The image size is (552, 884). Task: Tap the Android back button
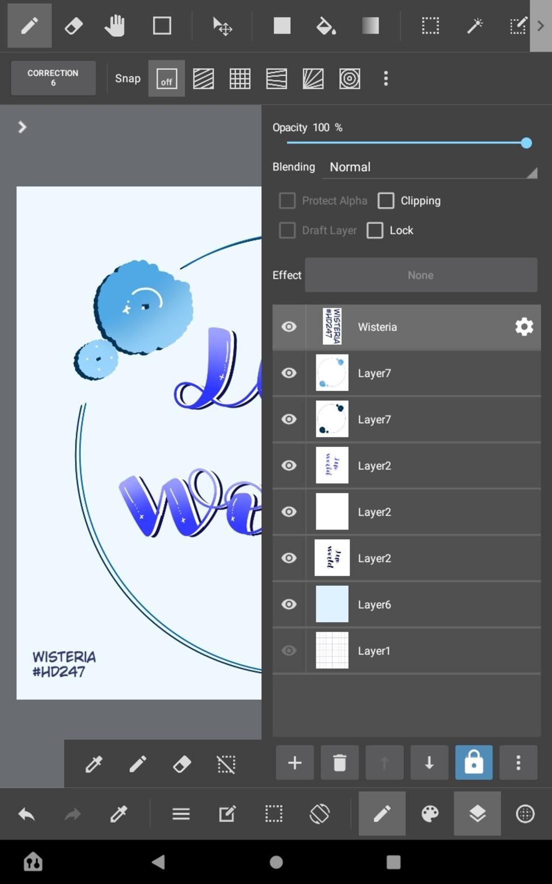tap(158, 862)
